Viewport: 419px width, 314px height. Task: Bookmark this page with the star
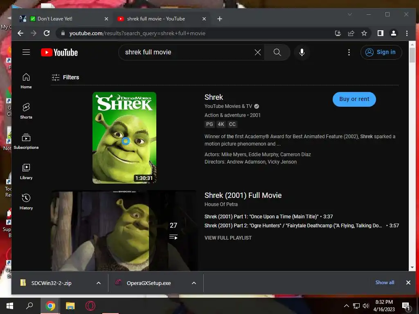click(x=364, y=34)
